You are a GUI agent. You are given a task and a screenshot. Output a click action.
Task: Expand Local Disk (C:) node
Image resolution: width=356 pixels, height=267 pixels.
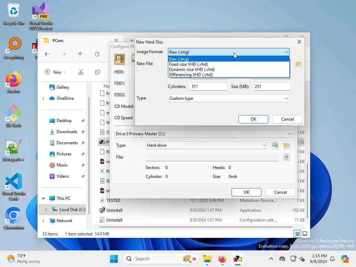[x=46, y=210]
